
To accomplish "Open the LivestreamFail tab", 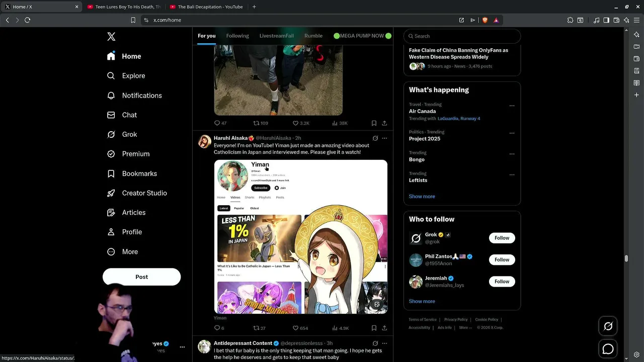I will coord(276,36).
